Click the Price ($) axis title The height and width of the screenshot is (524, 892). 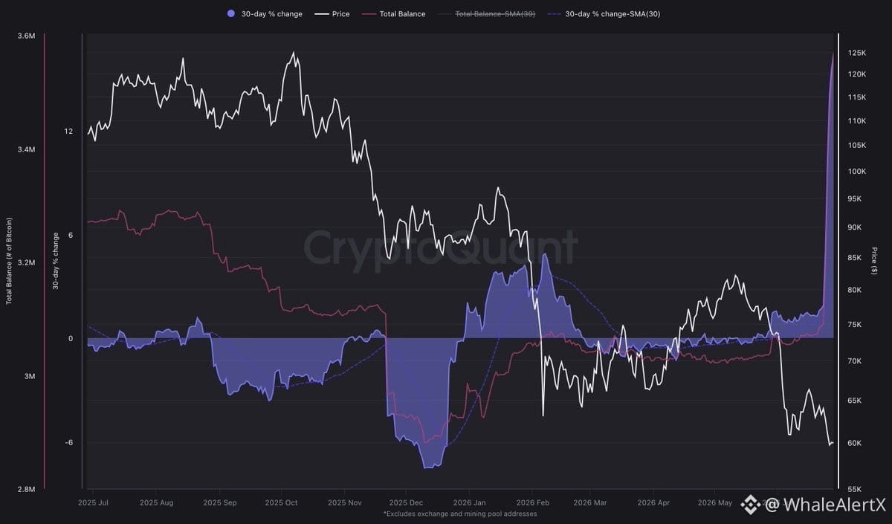pos(875,262)
